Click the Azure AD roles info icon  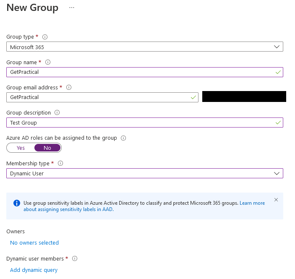click(123, 138)
